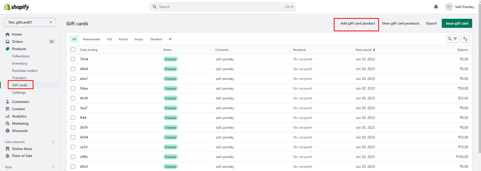481x171 pixels.
Task: Check the box for gift card 7hh4
Action: tap(73, 59)
